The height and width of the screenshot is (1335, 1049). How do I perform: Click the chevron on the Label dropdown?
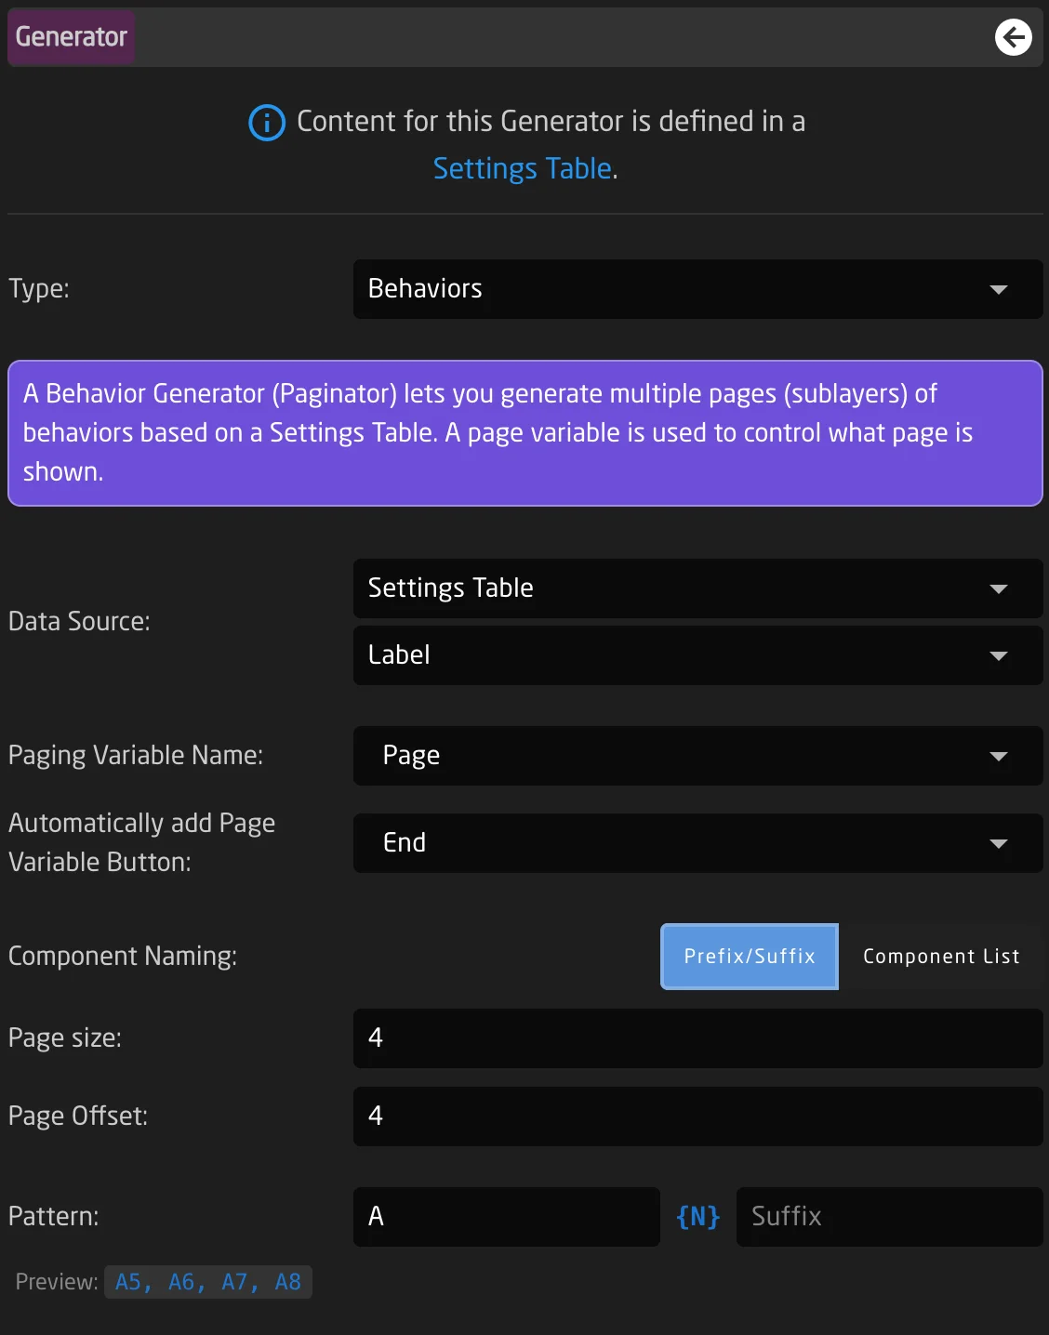[x=999, y=655]
